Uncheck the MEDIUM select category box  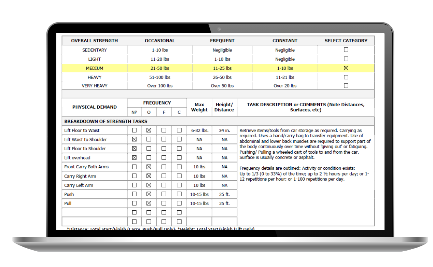(x=346, y=68)
